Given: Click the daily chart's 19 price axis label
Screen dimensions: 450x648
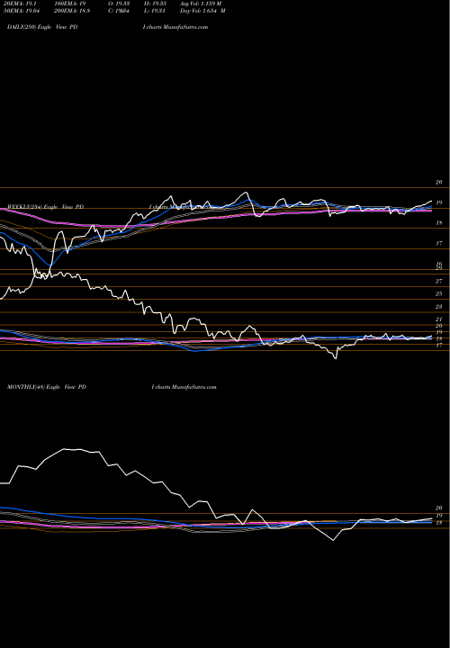Looking at the screenshot, I should pos(439,202).
